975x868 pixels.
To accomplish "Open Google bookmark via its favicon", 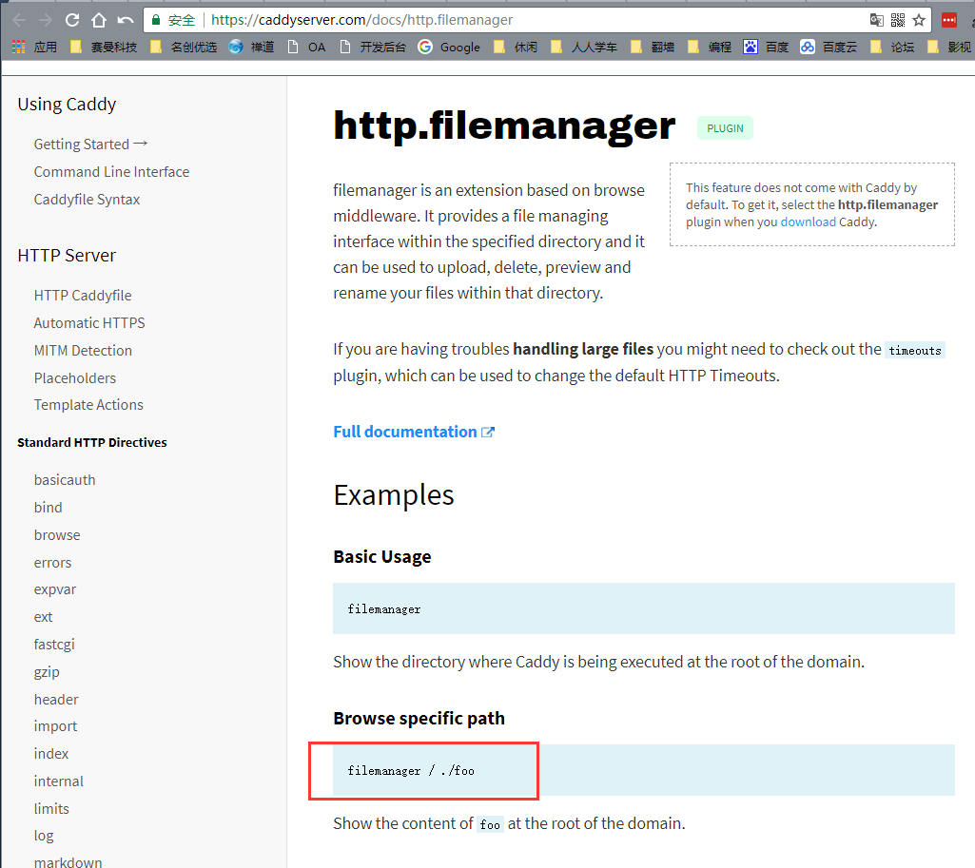I will click(425, 46).
